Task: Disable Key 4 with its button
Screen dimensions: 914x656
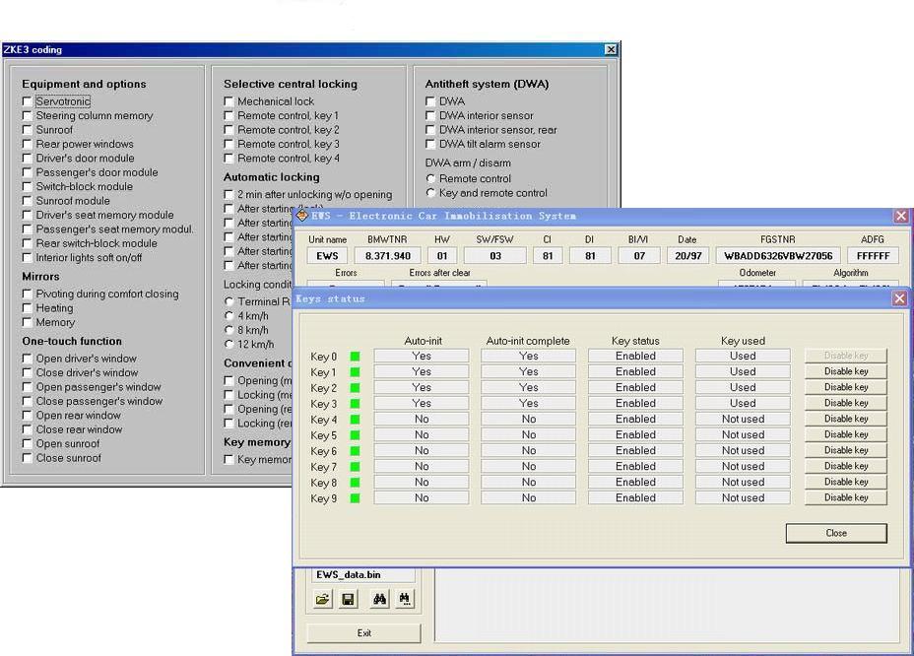Action: click(x=846, y=419)
